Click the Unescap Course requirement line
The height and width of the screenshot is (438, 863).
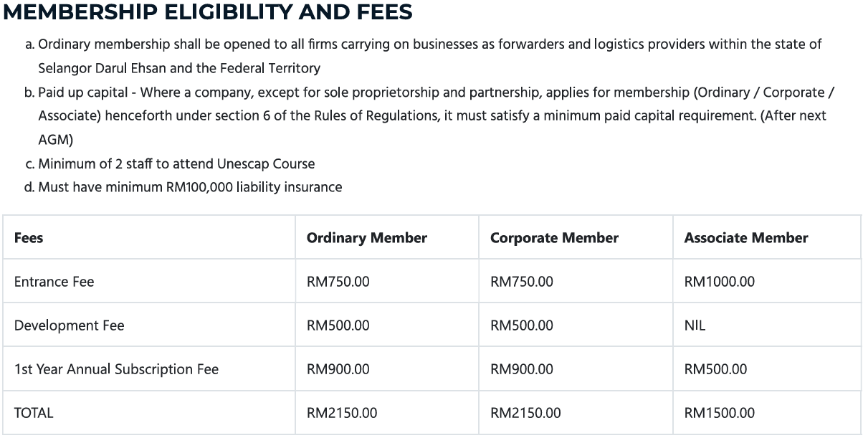(176, 163)
